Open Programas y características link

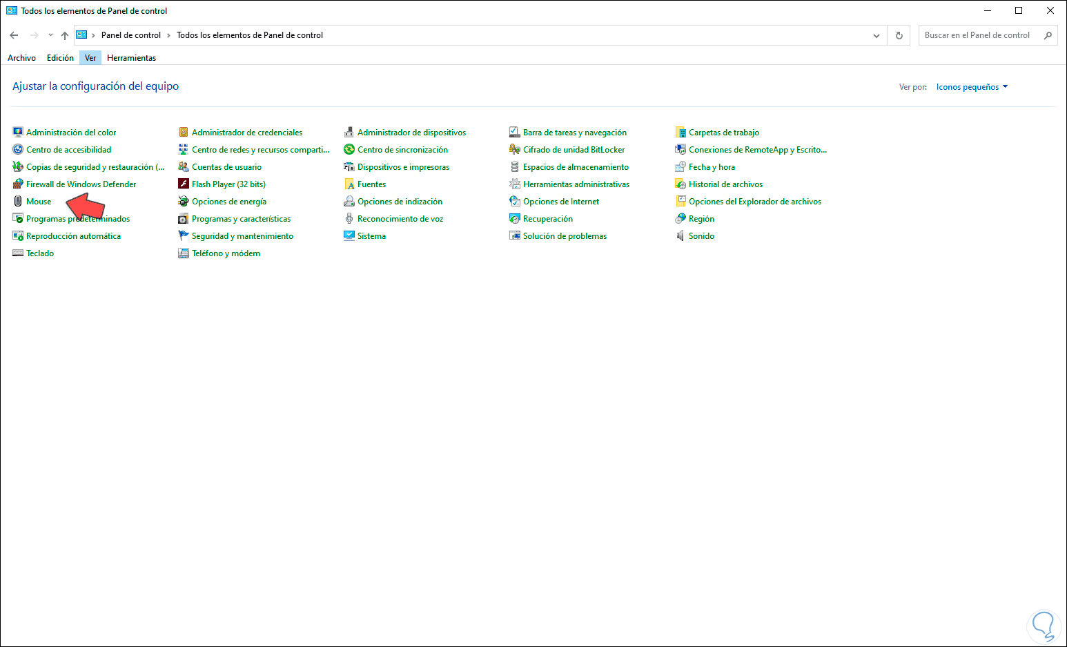(x=241, y=218)
